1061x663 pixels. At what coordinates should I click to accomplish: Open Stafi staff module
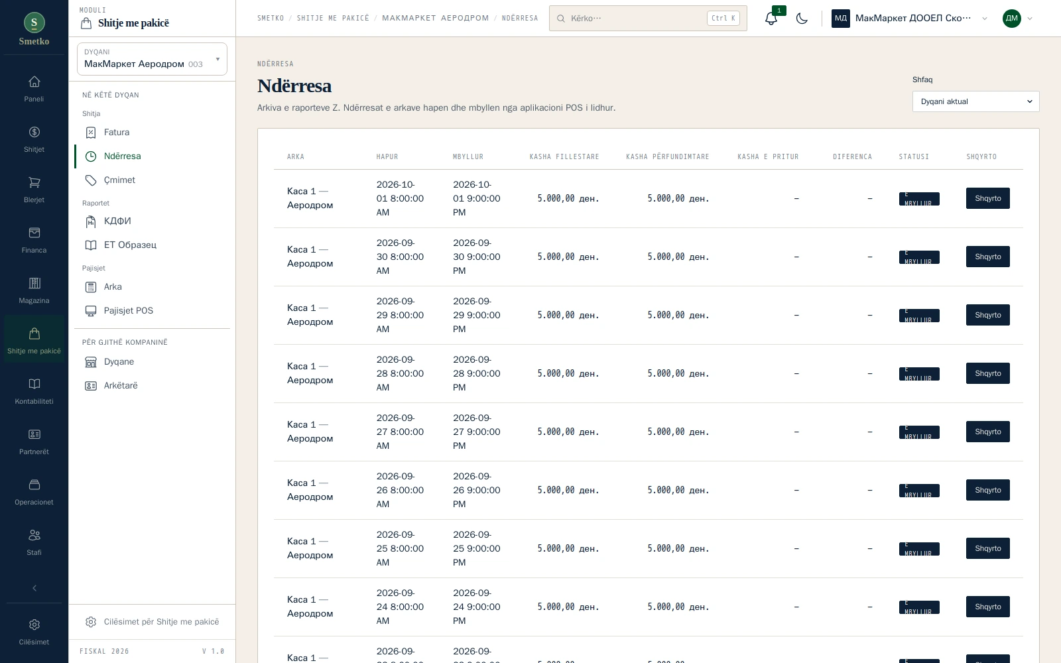[34, 543]
